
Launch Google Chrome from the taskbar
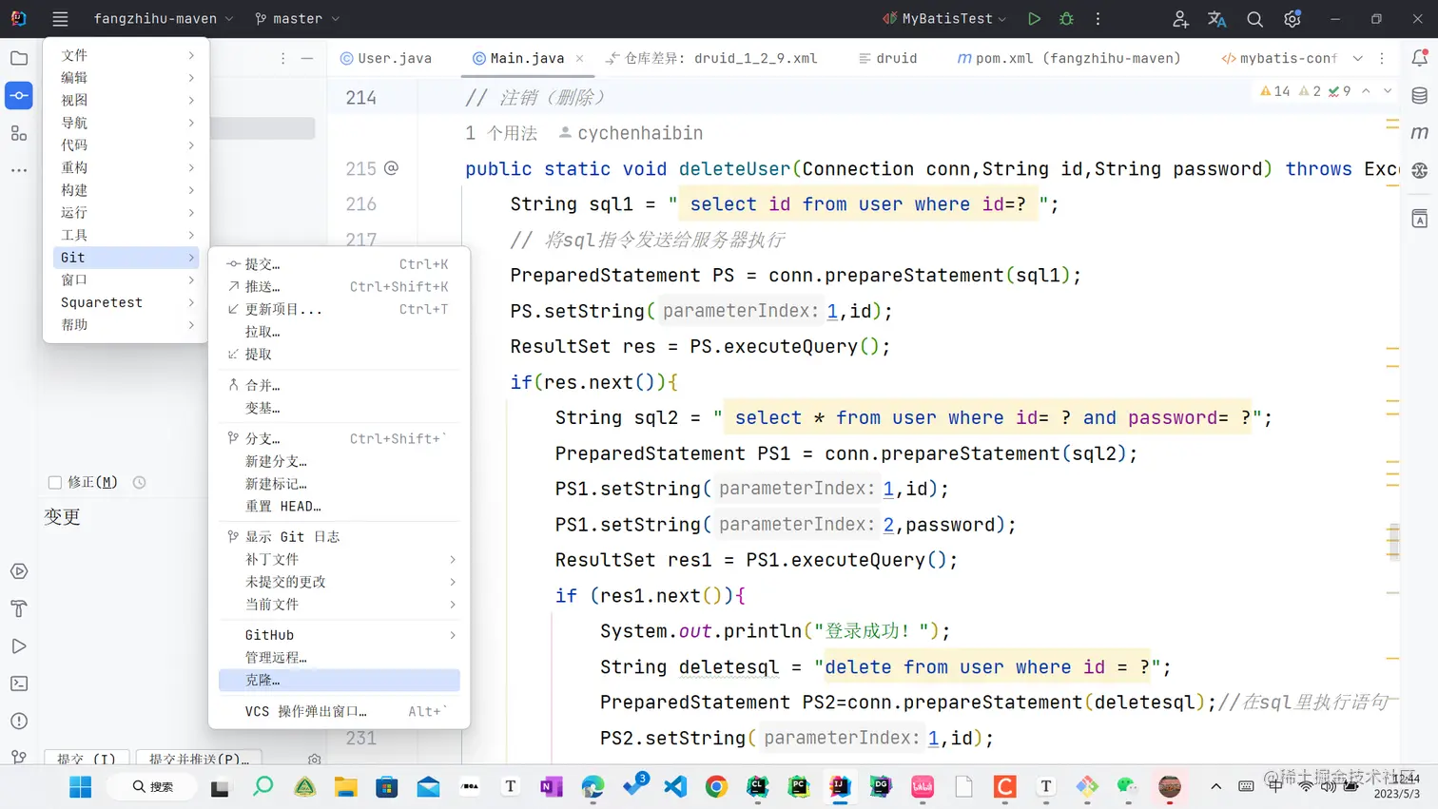(x=716, y=786)
